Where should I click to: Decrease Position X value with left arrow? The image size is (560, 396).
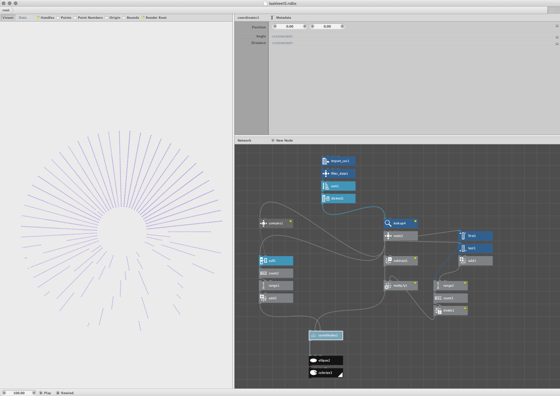(x=274, y=26)
